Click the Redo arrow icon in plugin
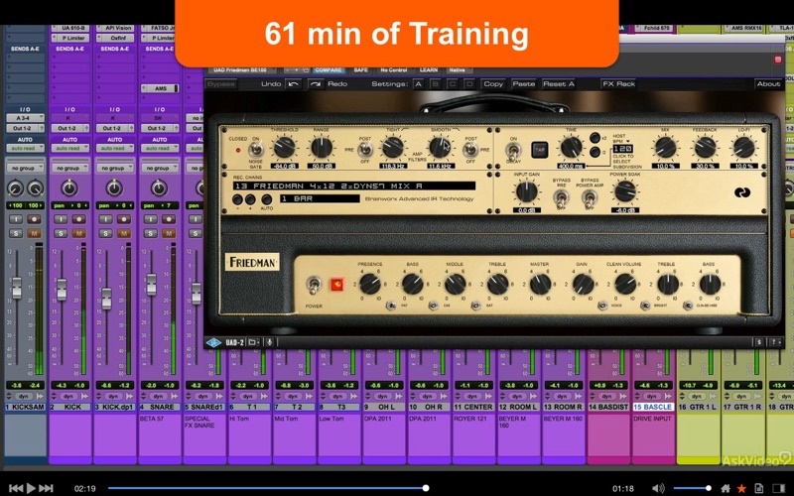The image size is (794, 496). (316, 84)
